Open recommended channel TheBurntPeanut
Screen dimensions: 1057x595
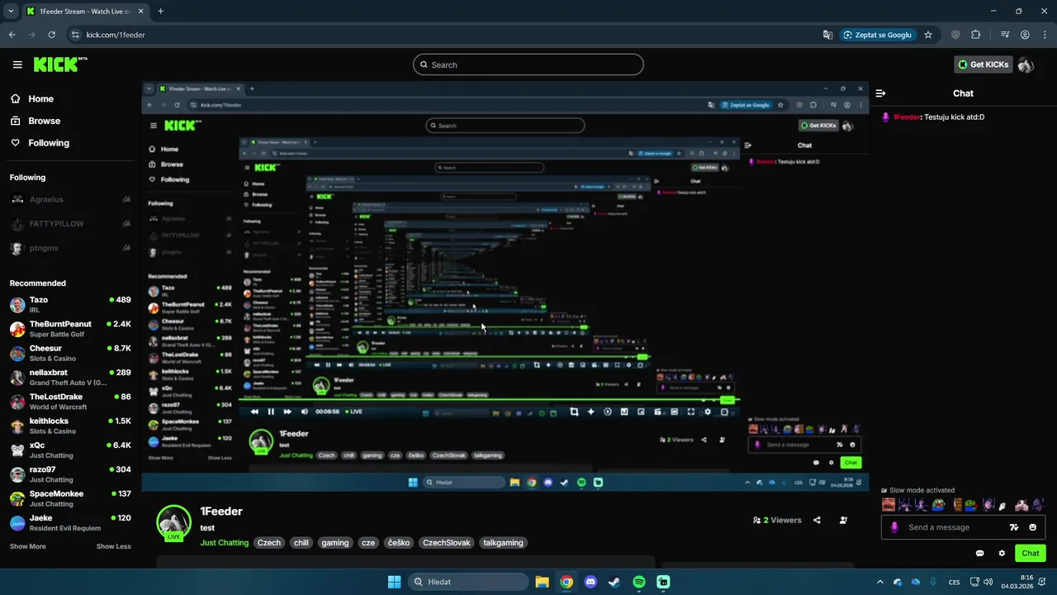tap(70, 329)
